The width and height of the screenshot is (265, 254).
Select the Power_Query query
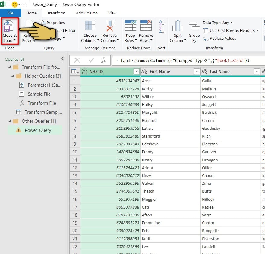35,130
